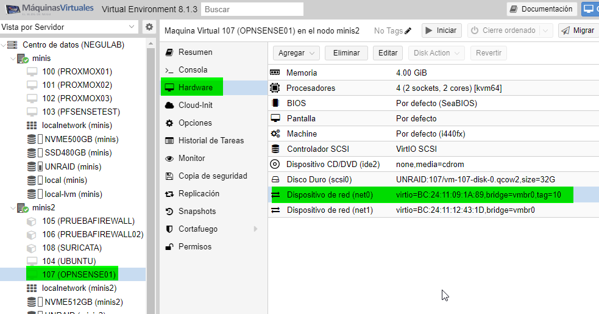Screen dimensions: 599x314
Task: Click the Iniciar button
Action: [x=441, y=30]
